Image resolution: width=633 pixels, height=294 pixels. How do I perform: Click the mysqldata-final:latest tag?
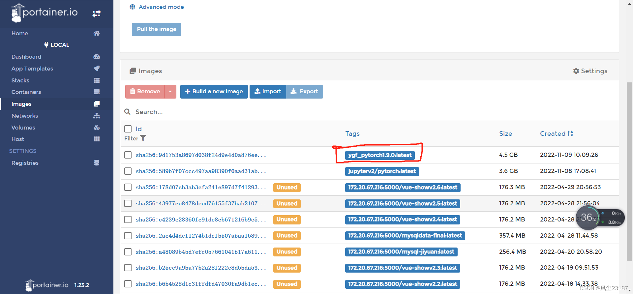pyautogui.click(x=405, y=236)
